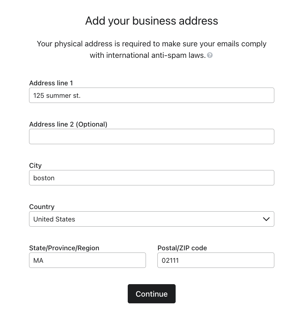
Task: Click the dropdown showing United States
Action: (x=152, y=219)
